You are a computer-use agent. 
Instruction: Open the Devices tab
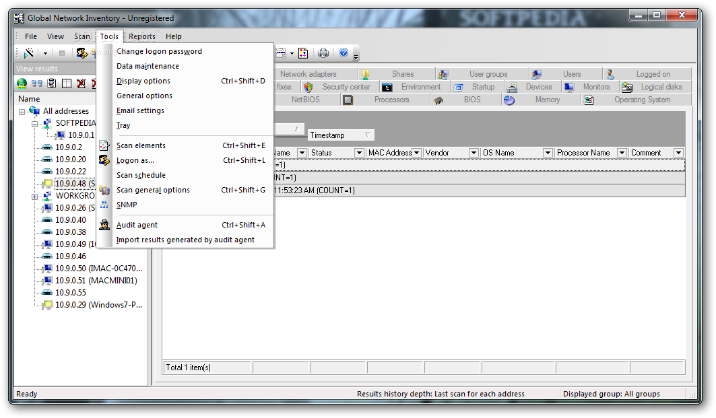click(533, 87)
